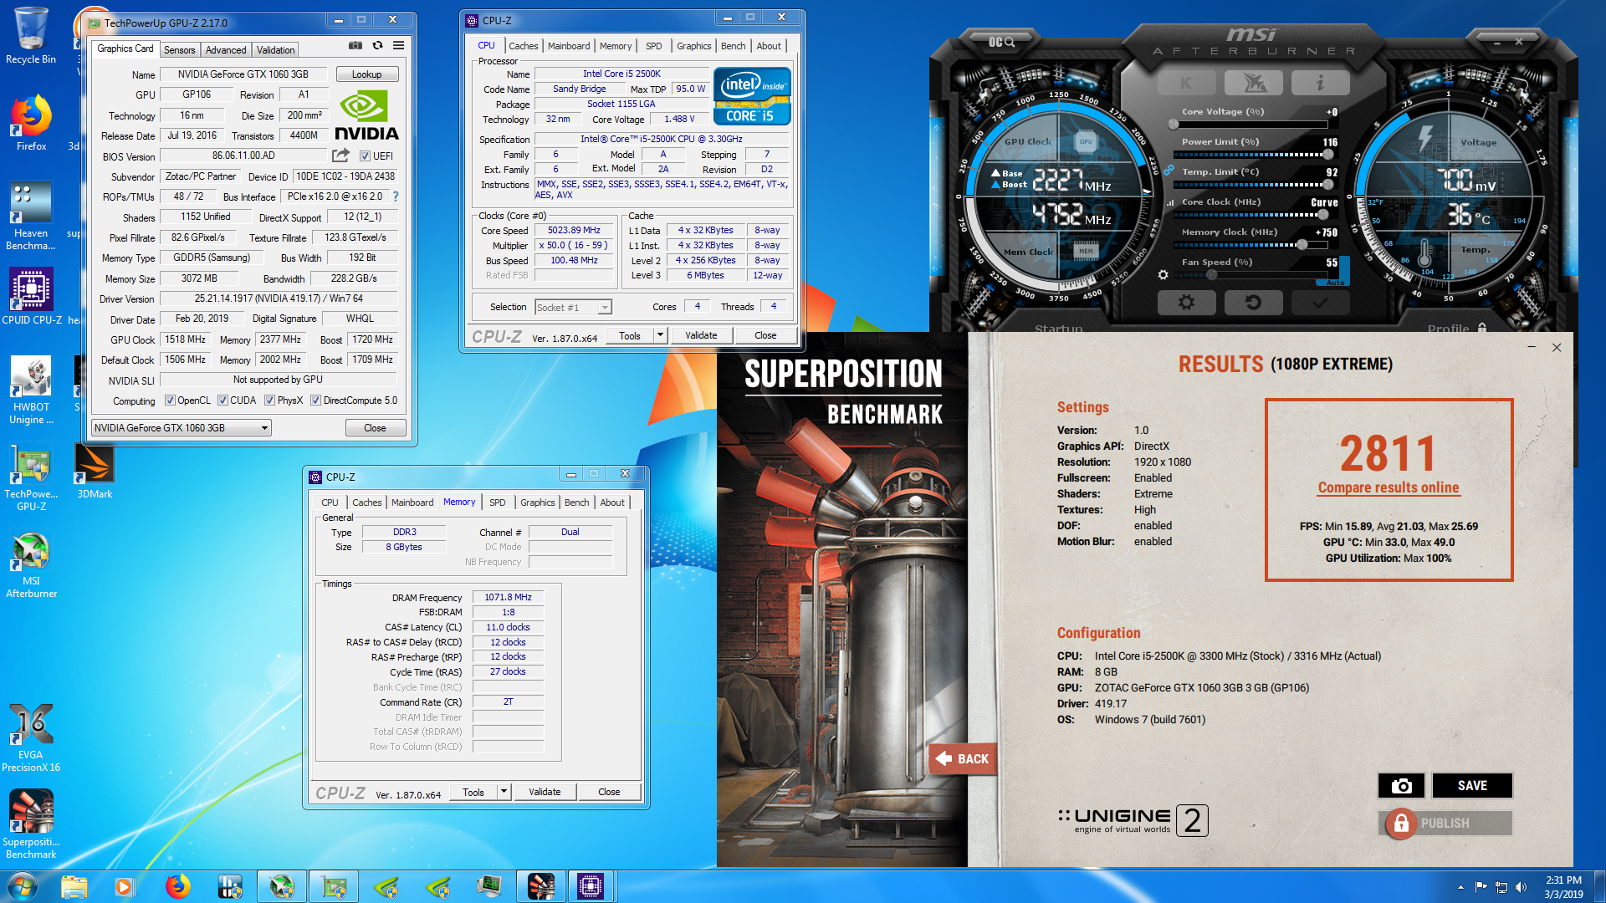Click the Core Clock slider handle in Afterburner
This screenshot has width=1606, height=903.
[1322, 215]
